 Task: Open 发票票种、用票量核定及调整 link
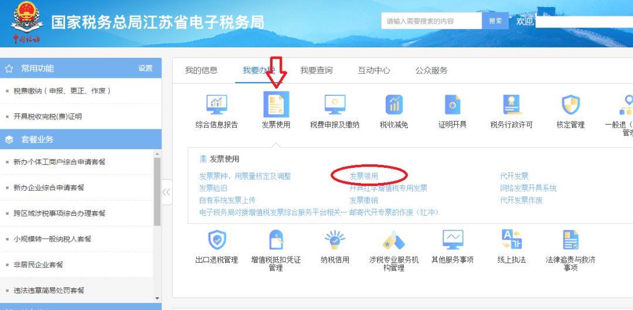[x=245, y=176]
